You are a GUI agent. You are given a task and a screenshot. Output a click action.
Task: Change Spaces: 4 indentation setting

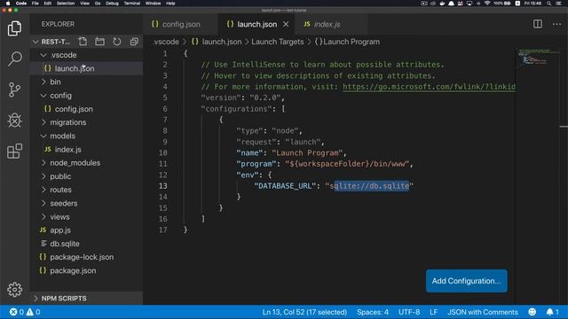point(373,312)
